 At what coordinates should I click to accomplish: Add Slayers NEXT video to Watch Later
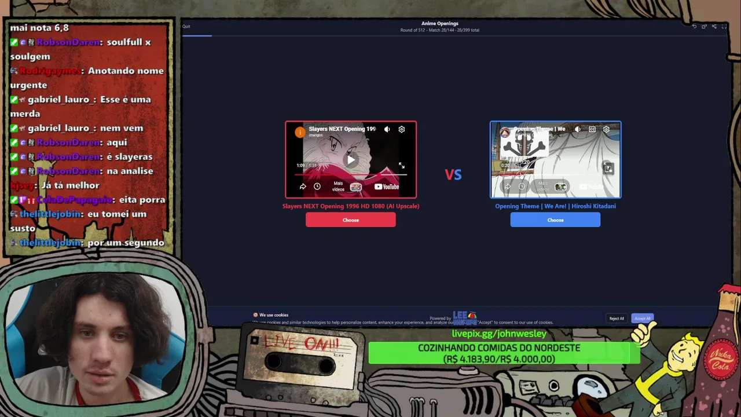(317, 186)
